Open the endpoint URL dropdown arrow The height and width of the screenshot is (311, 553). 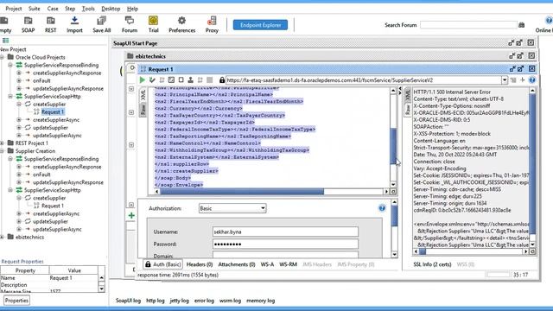[x=505, y=80]
